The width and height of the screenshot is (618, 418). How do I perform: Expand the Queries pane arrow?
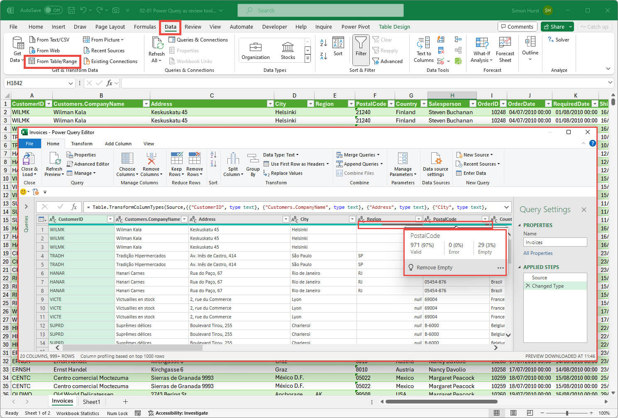click(26, 206)
